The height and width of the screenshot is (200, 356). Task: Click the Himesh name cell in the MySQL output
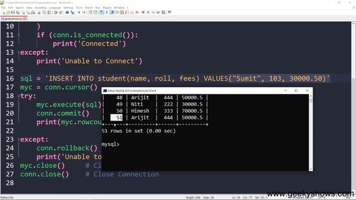tap(140, 111)
